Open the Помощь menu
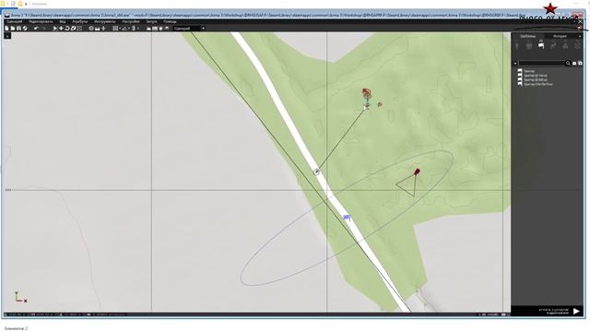Image resolution: width=590 pixels, height=332 pixels. tap(170, 21)
